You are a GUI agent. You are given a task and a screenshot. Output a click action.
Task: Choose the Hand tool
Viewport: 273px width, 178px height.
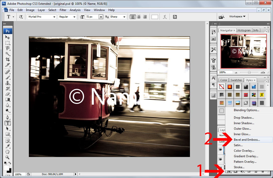coord(8,152)
